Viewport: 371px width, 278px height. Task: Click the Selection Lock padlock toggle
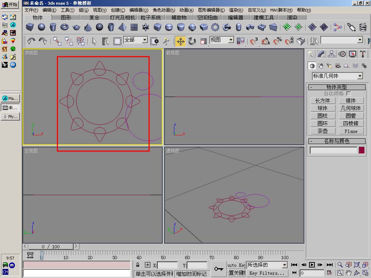coord(138,265)
